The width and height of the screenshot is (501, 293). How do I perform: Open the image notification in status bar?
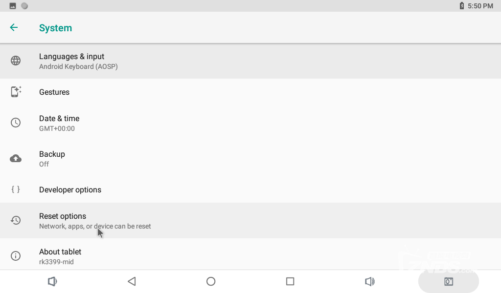(x=13, y=6)
